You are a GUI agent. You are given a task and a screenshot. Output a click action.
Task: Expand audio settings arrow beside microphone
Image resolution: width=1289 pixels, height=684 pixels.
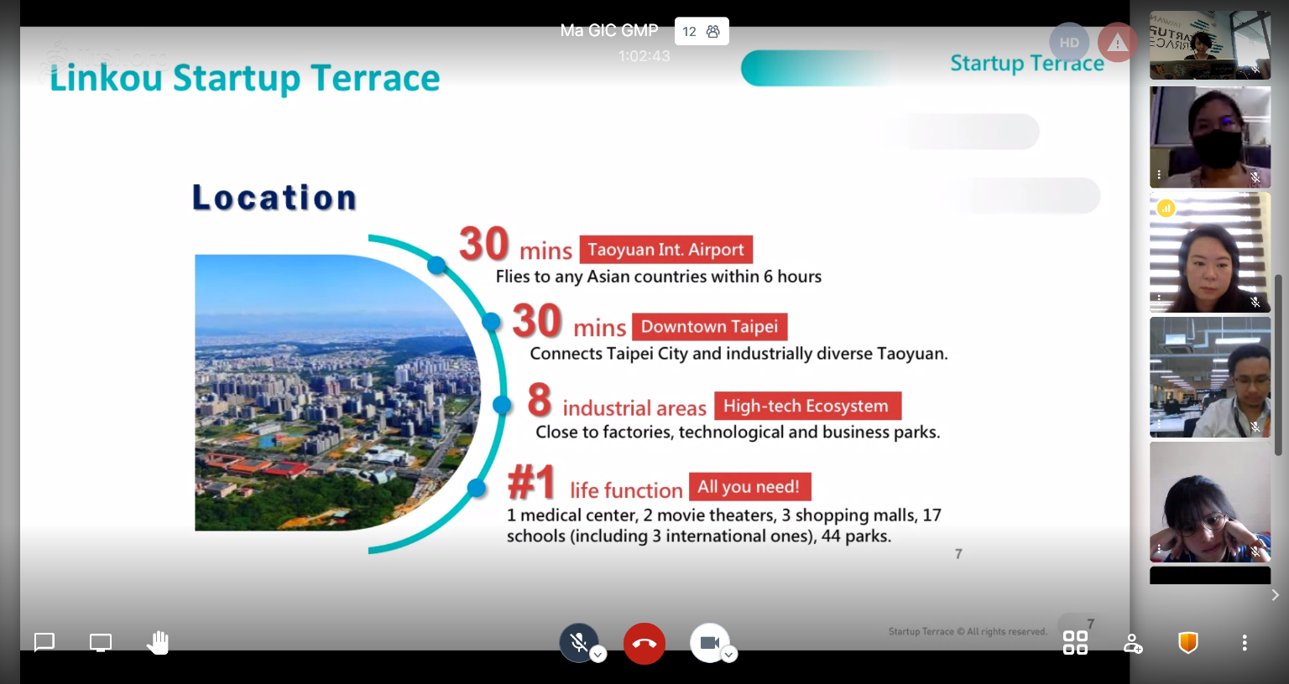[x=598, y=655]
